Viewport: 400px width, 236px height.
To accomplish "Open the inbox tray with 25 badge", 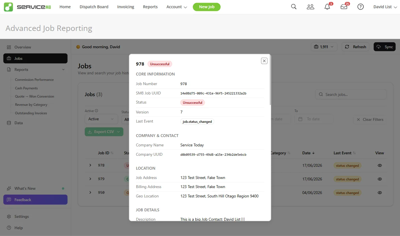I will [344, 7].
